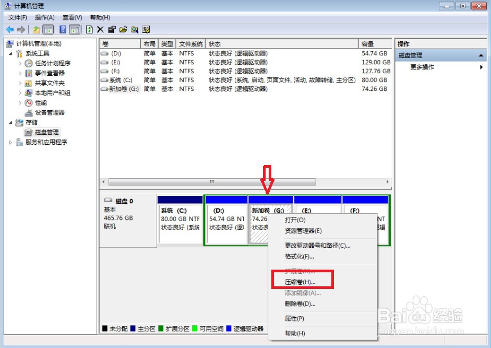Sort by the 卷 column header
491x348 pixels.
(x=120, y=44)
